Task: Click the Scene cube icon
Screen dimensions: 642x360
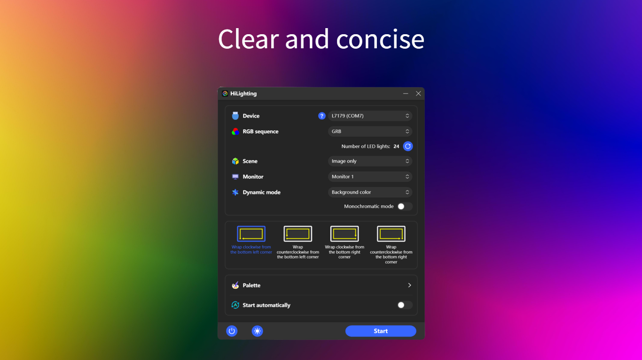Action: 235,161
